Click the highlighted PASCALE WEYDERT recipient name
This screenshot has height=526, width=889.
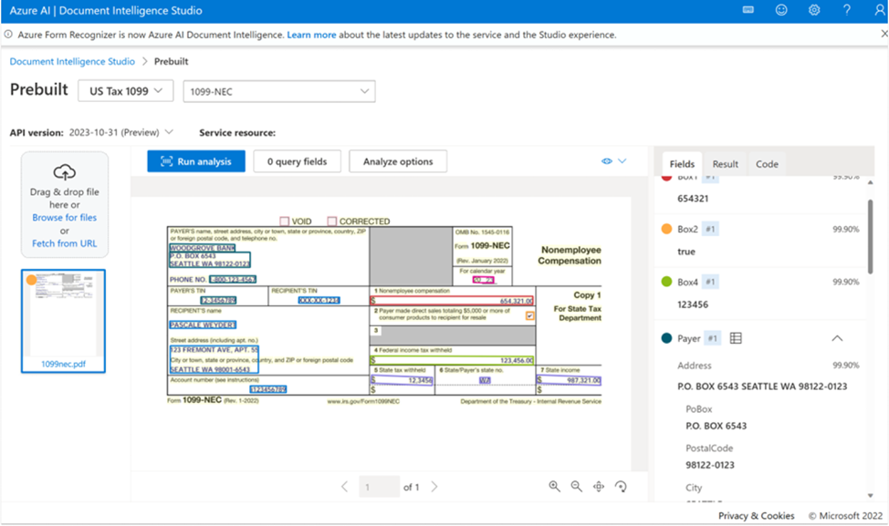(203, 325)
